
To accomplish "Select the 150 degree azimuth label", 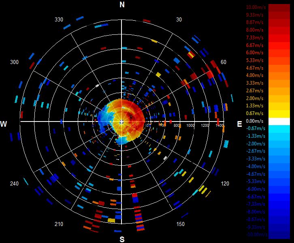I will coord(180,224).
